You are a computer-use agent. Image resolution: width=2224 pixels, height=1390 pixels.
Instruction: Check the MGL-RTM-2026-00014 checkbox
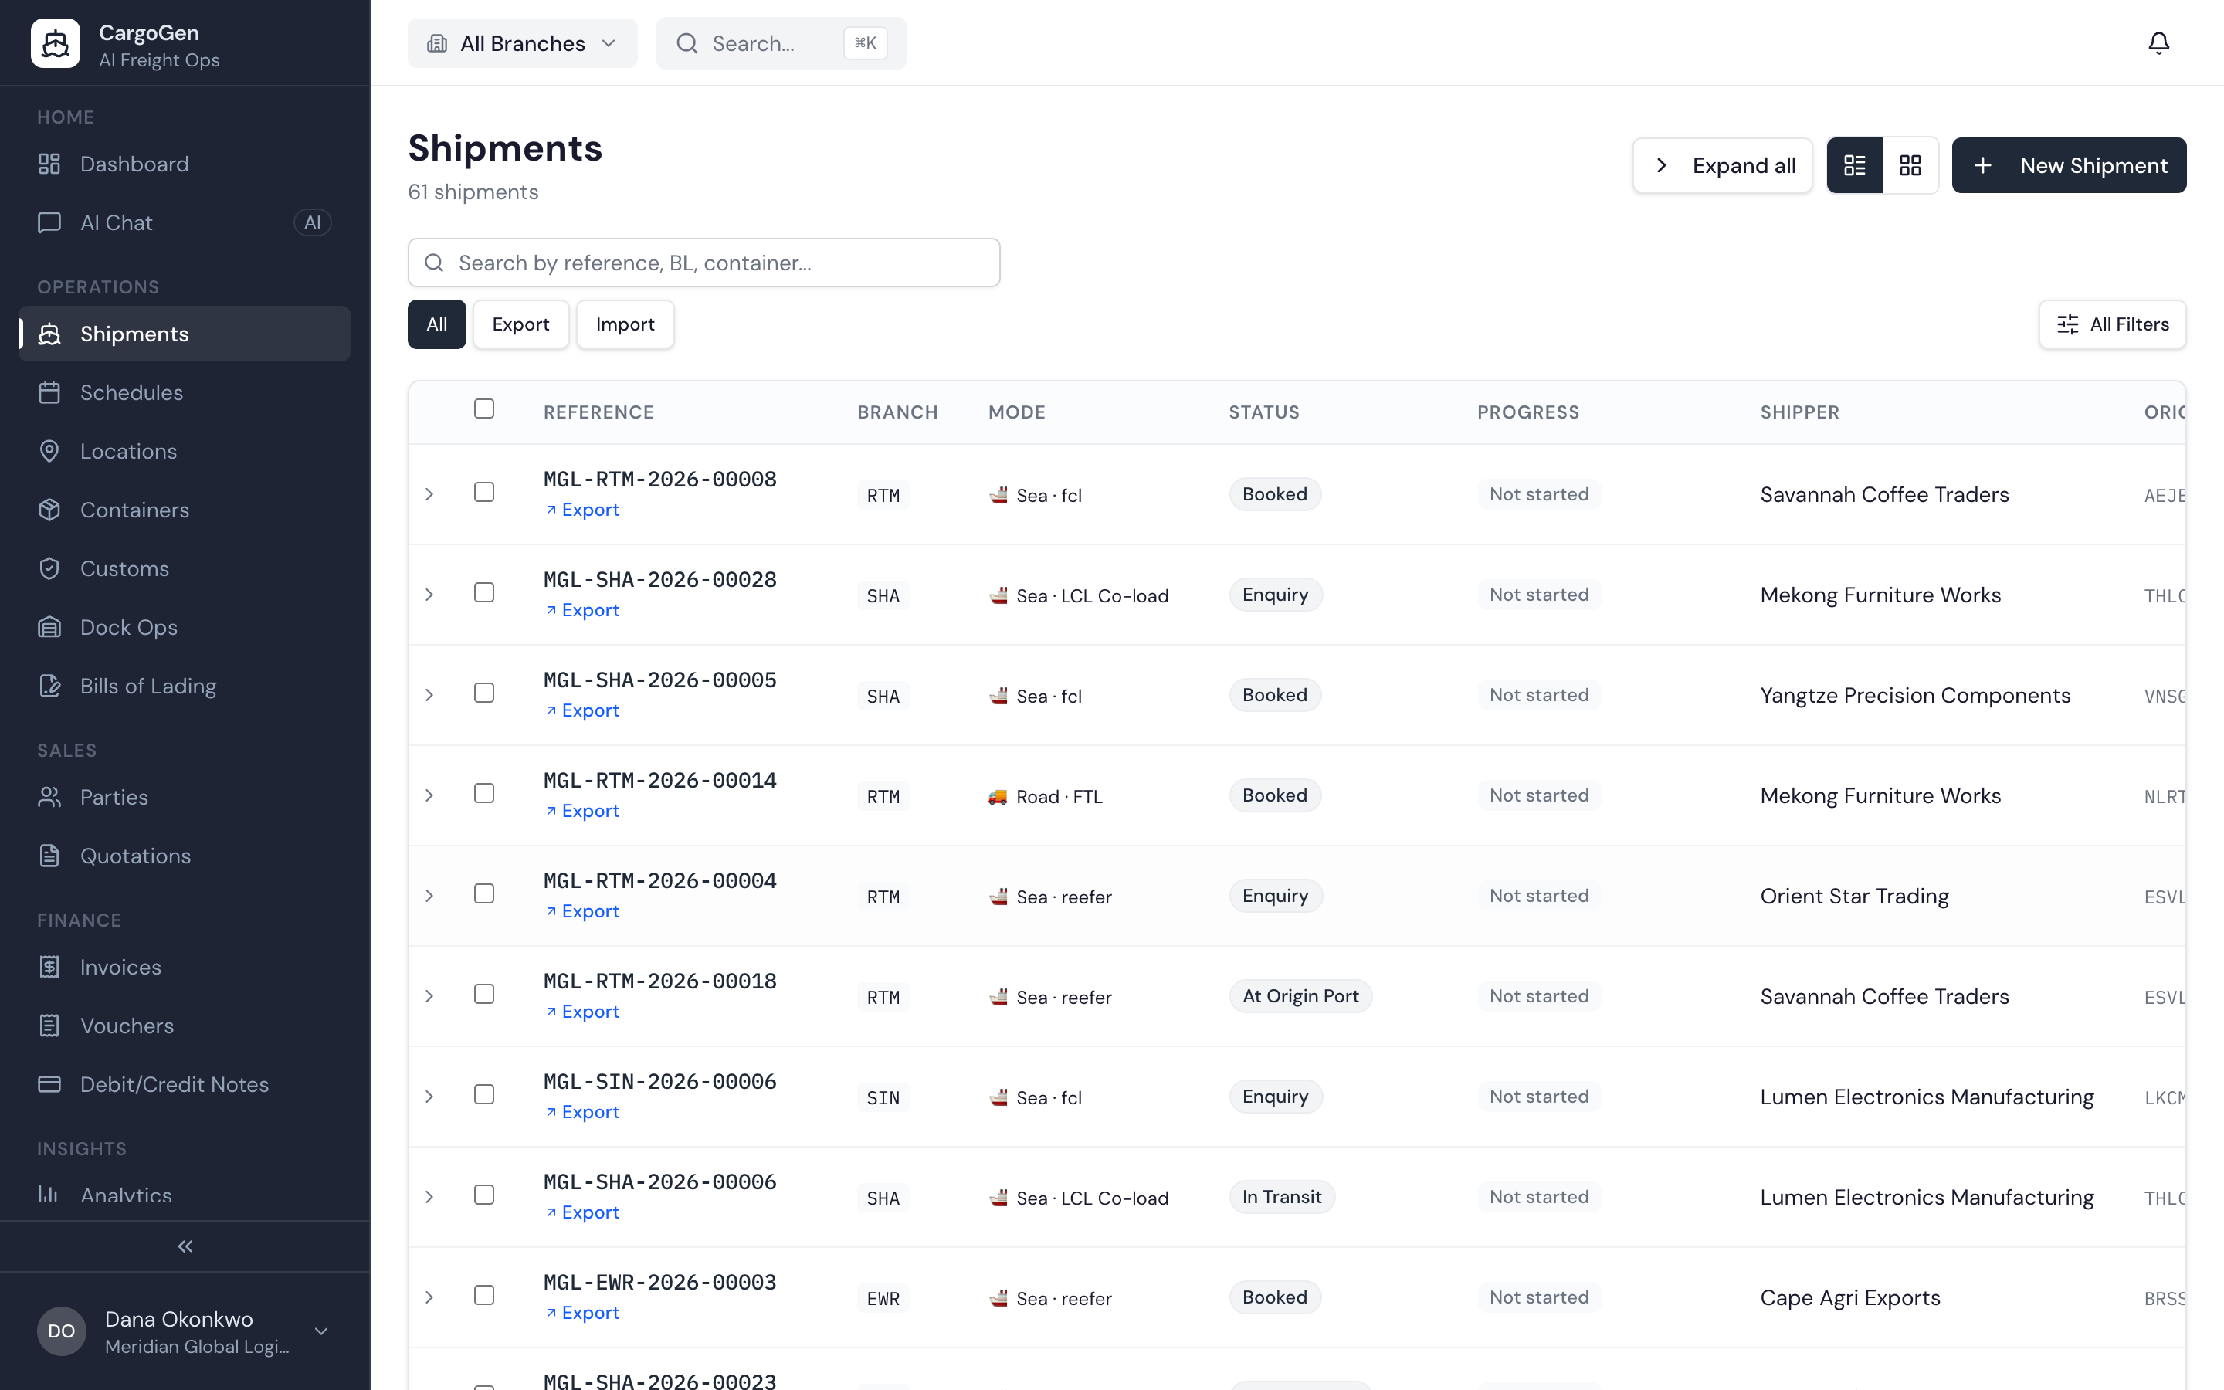[484, 793]
